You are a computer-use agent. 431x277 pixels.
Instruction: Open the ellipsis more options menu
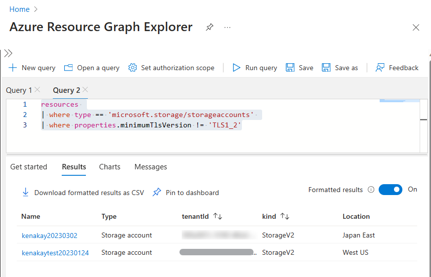[227, 28]
